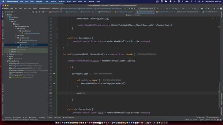Toggle the Git tool window button

click(25, 117)
